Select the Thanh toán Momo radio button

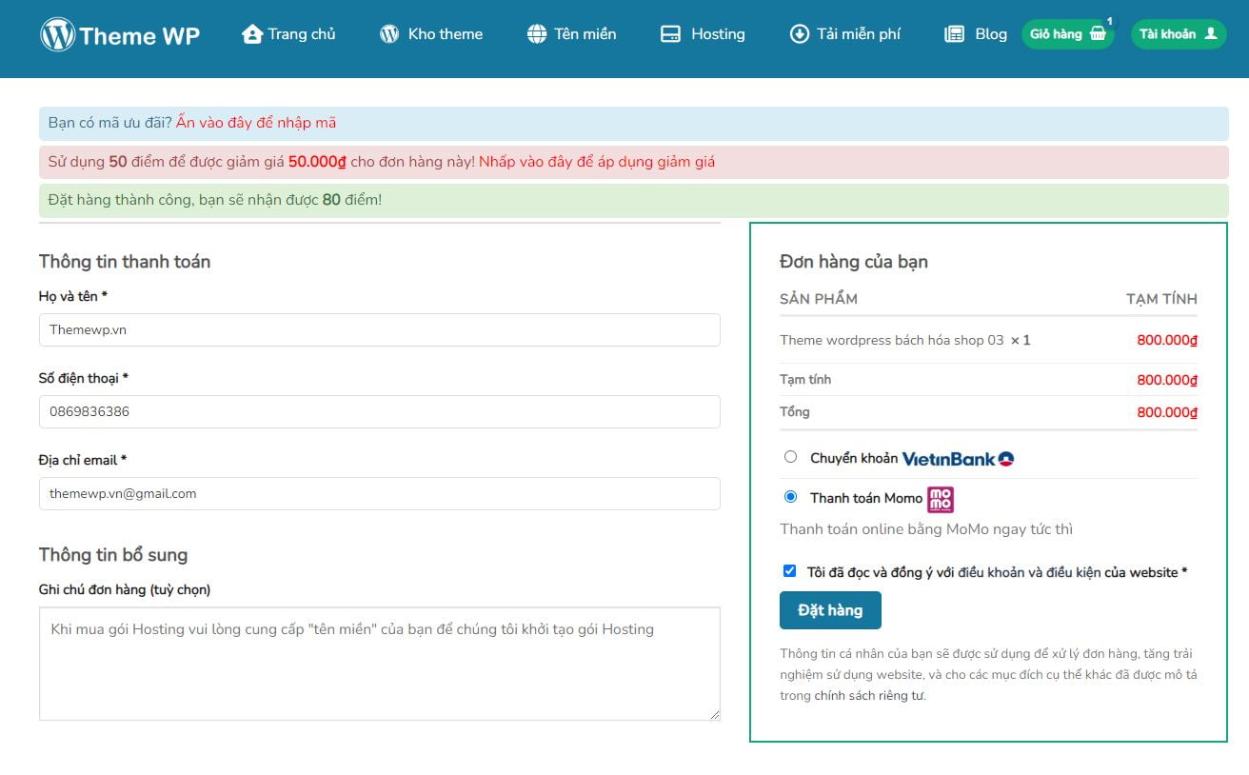(x=790, y=497)
